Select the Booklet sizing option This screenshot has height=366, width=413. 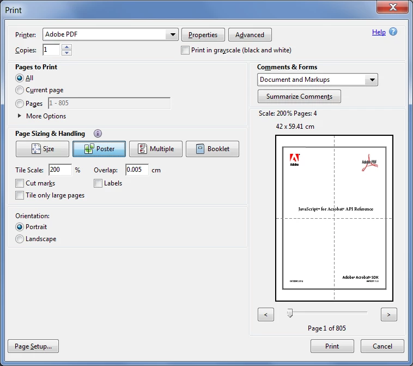click(x=212, y=149)
